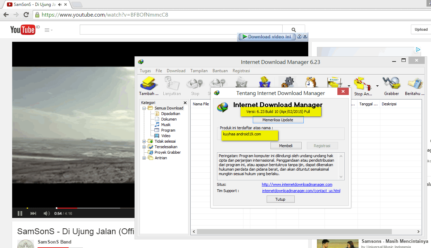
Task: Skip to next video in player
Action: (33, 213)
